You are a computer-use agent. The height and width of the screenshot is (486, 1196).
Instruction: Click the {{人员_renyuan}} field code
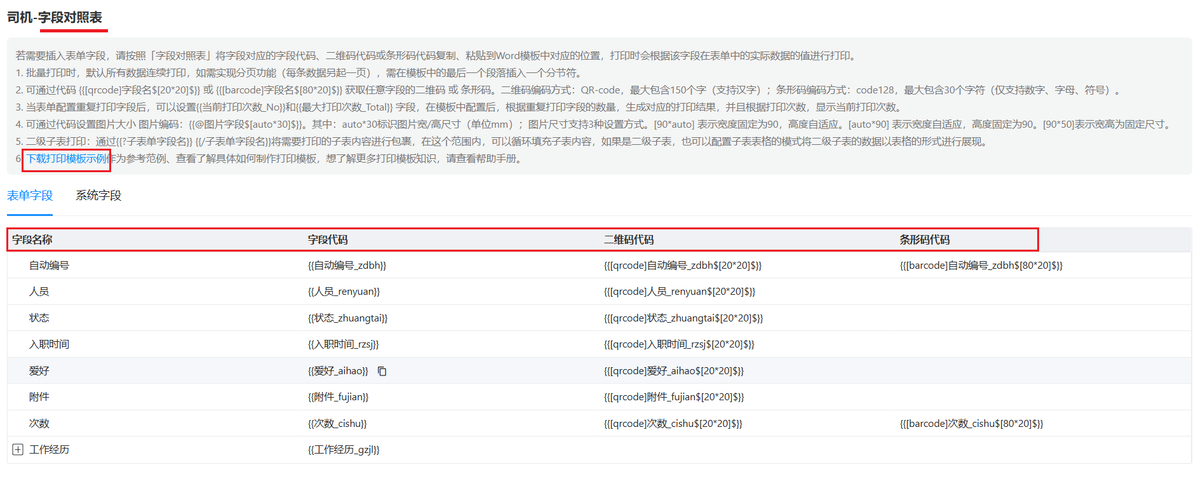pyautogui.click(x=344, y=292)
